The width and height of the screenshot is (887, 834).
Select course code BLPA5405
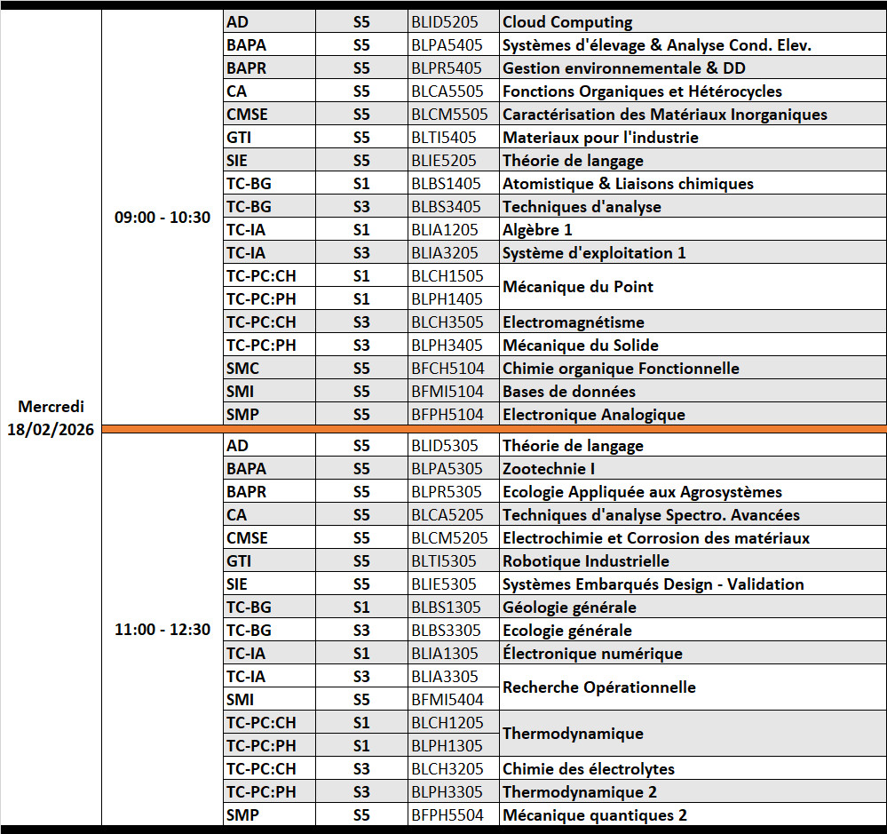click(447, 45)
